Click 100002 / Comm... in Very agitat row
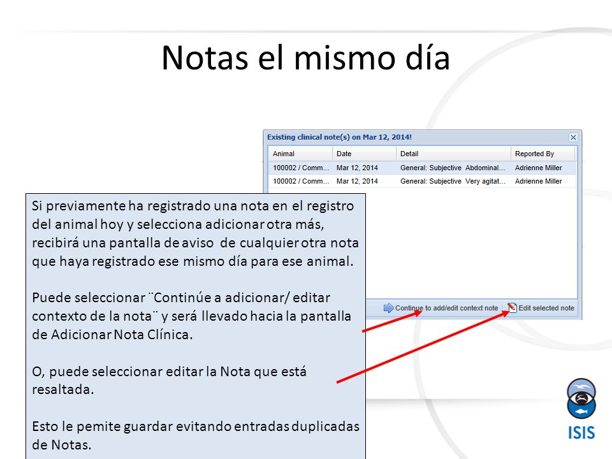The height and width of the screenshot is (459, 612). (301, 181)
